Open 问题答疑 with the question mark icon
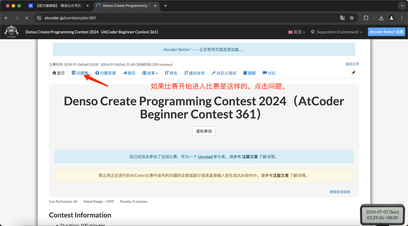The width and height of the screenshot is (408, 226). pyautogui.click(x=106, y=72)
